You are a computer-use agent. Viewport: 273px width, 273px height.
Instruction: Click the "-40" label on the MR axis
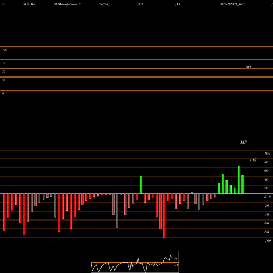(266, 215)
